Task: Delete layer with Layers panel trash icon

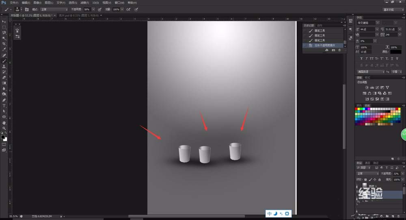Action: tap(398, 216)
